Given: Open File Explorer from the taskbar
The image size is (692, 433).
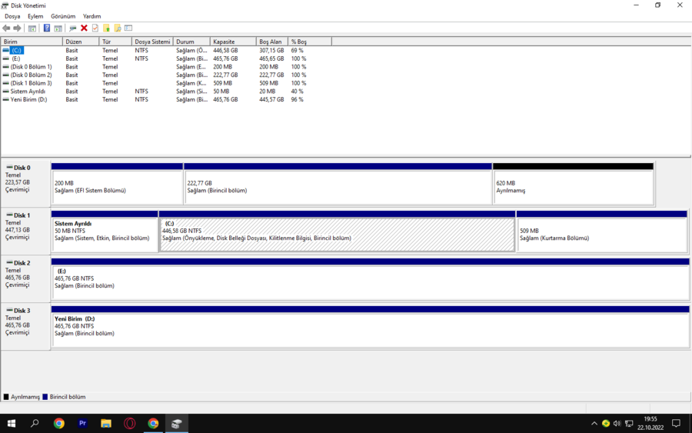Looking at the screenshot, I should [x=106, y=424].
